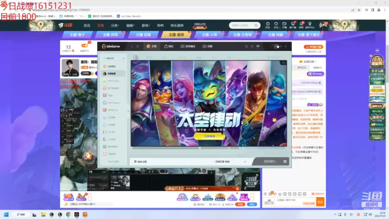This screenshot has width=389, height=219.
Task: Open the Douyu live menu item
Action: 101,25
